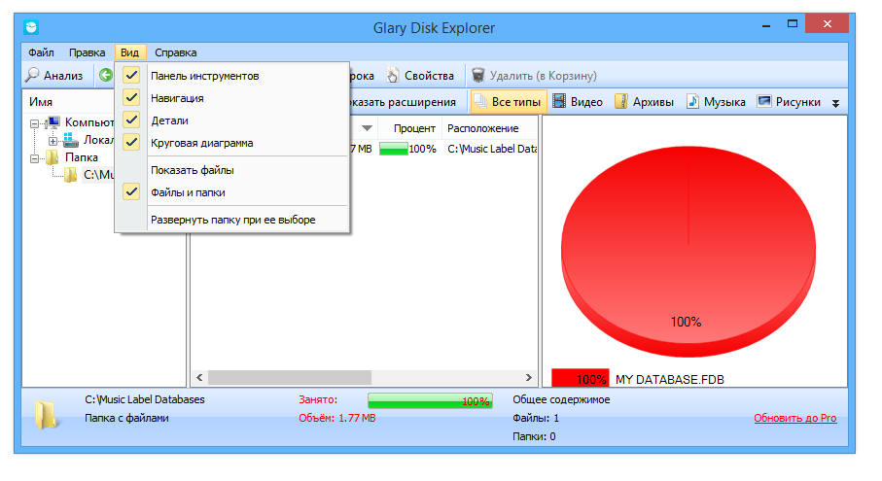This screenshot has width=882, height=481.
Task: Select the Музыка filter
Action: (x=716, y=102)
